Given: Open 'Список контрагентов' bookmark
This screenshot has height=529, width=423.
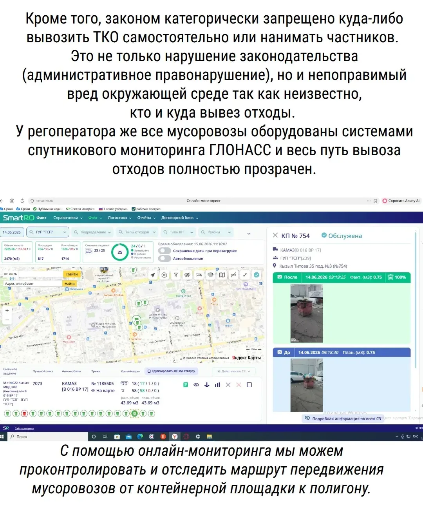Looking at the screenshot, I should [80, 209].
